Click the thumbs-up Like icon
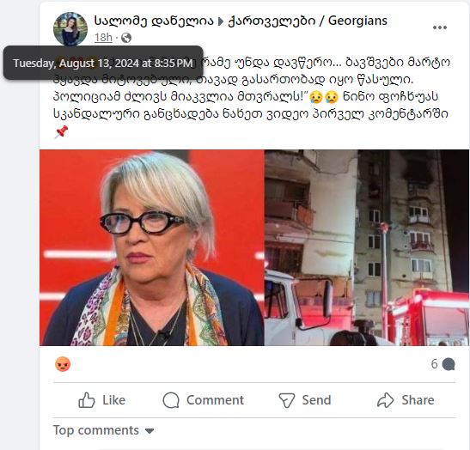Viewport: 470px width, 450px height. [87, 400]
